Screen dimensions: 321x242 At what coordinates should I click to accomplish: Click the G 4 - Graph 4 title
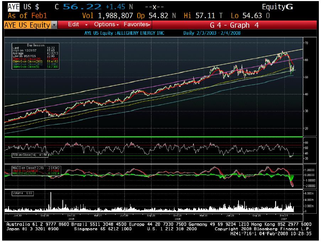[234, 25]
